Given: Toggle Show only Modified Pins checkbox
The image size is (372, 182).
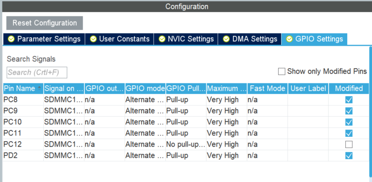Looking at the screenshot, I should pyautogui.click(x=281, y=72).
